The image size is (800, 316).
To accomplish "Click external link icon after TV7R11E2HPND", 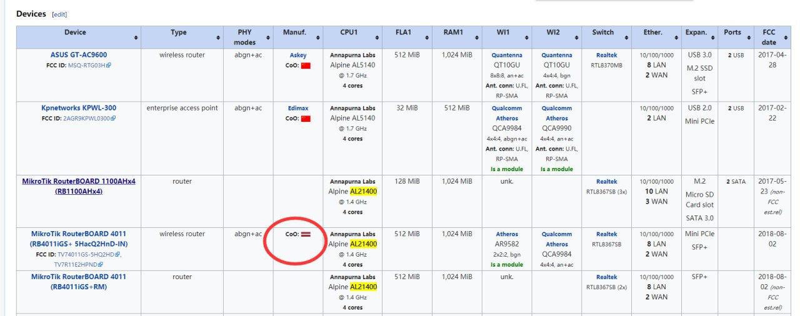I will 100,265.
